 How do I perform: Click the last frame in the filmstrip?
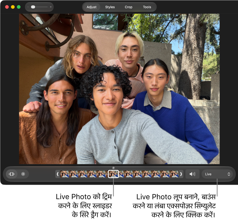click(x=174, y=174)
